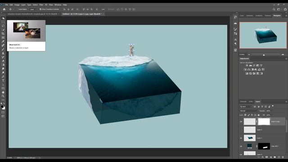Click the Edit Toolbar three-dots button
Screen dimensions: 288x162
pos(3,100)
